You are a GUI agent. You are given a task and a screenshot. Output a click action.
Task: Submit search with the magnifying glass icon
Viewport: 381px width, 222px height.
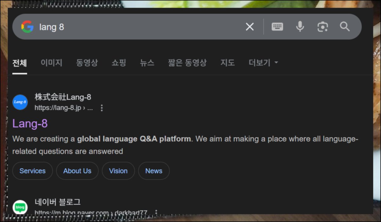345,27
